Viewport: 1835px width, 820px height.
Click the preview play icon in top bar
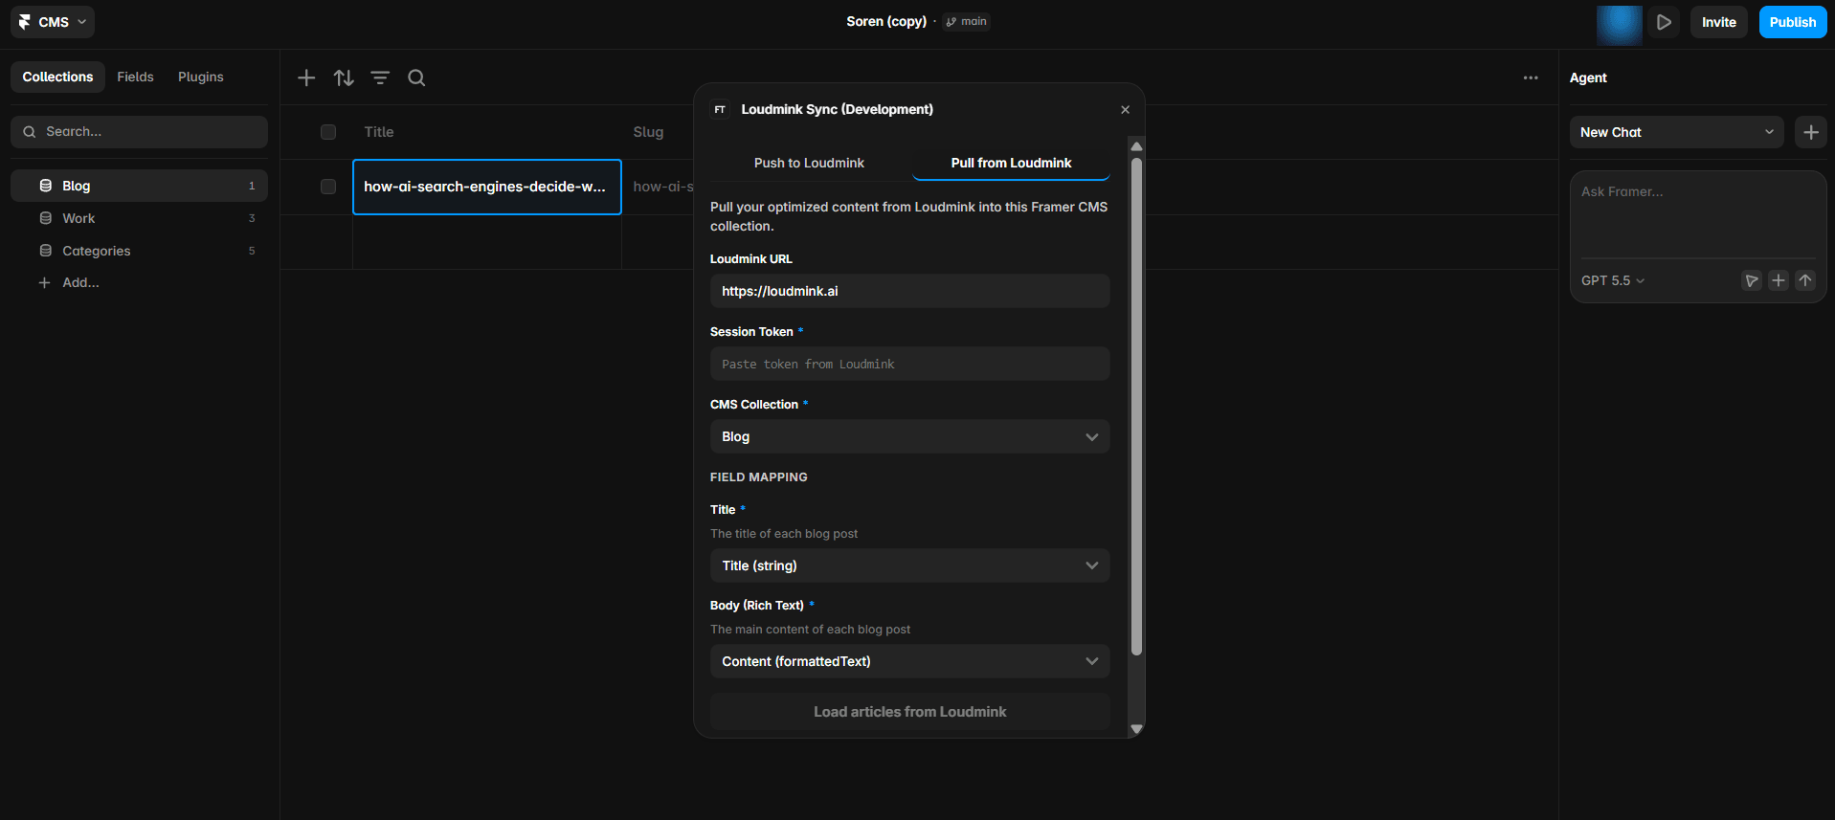point(1665,22)
